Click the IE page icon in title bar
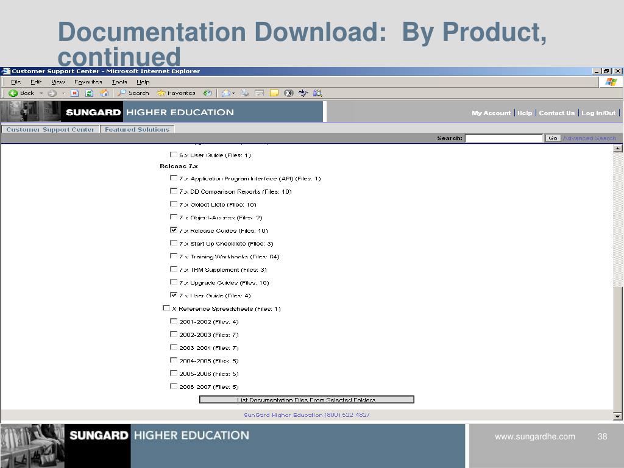624x468 pixels. 5,71
